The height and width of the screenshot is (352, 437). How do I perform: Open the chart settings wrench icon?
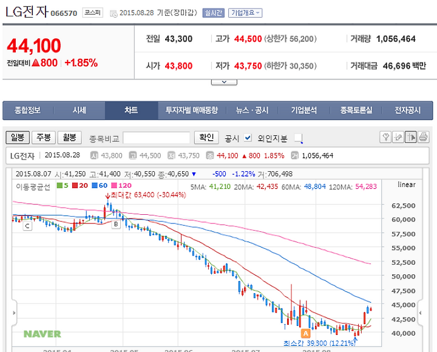(x=386, y=137)
